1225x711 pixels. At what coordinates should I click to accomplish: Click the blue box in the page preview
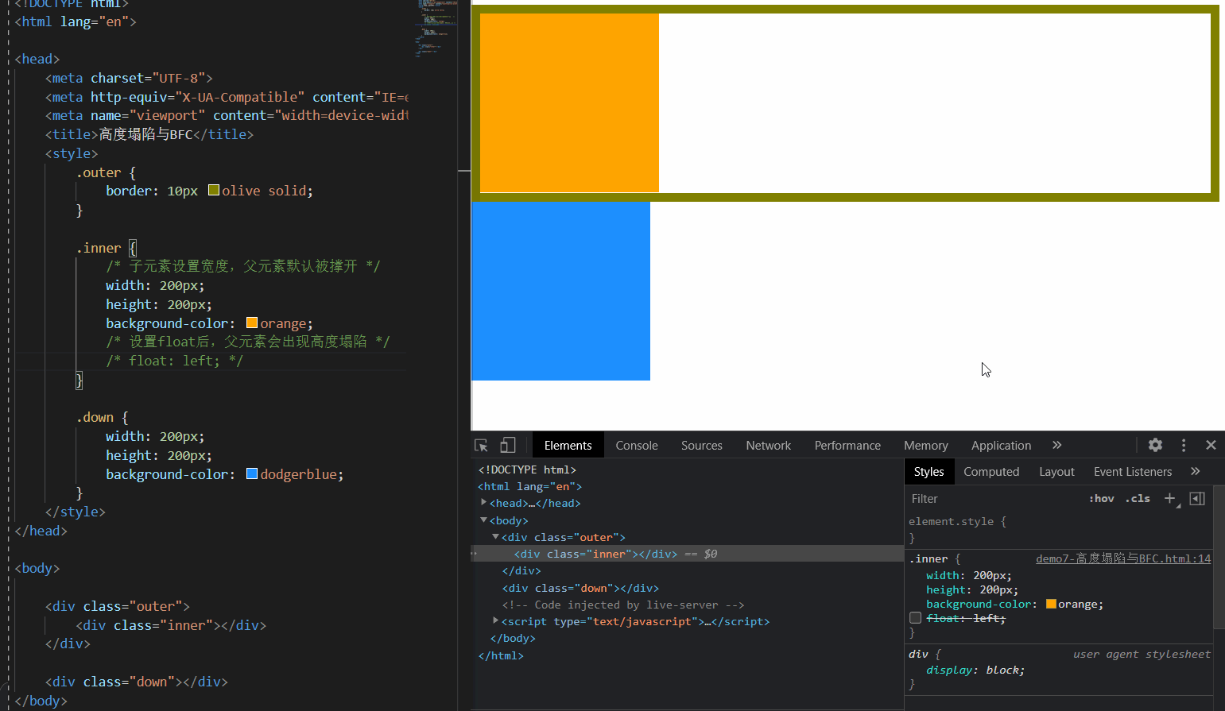coord(560,291)
